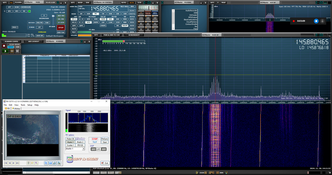332x175 pixels.
Task: Click the Slant button in RX-SSTV
Action: point(105,142)
